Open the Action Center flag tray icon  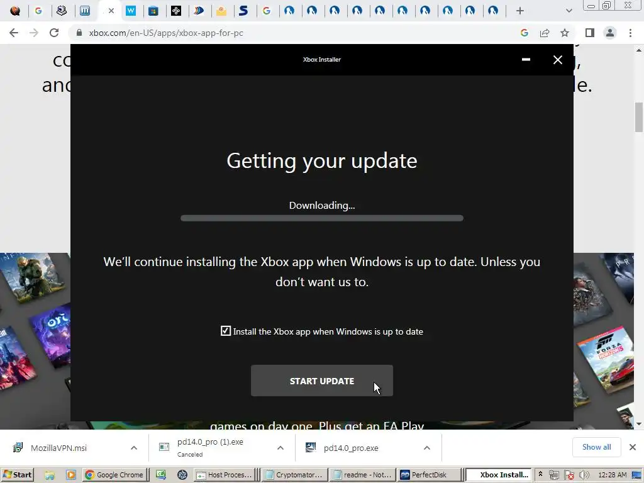(569, 475)
